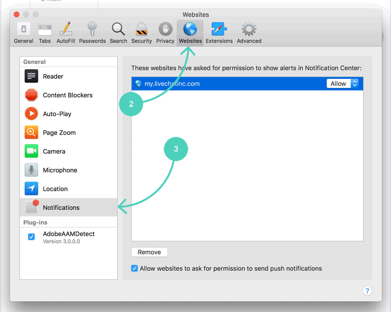Select the my.livechatinc.com row text
This screenshot has height=312, width=391.
[172, 84]
